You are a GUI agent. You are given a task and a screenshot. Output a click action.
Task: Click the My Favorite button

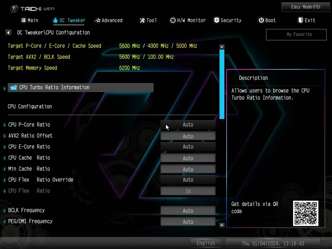click(x=296, y=34)
